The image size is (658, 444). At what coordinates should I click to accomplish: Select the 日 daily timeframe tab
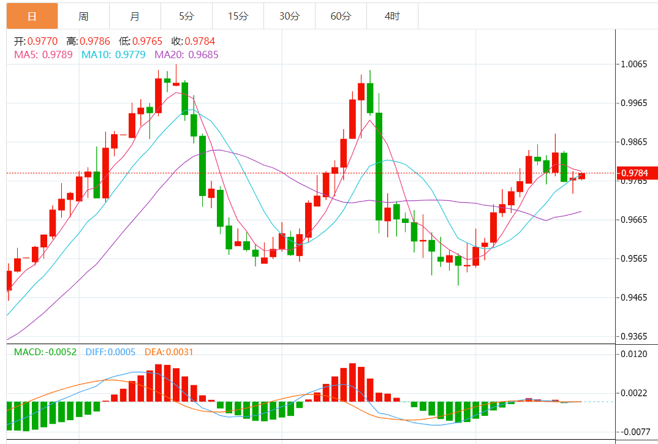point(32,17)
